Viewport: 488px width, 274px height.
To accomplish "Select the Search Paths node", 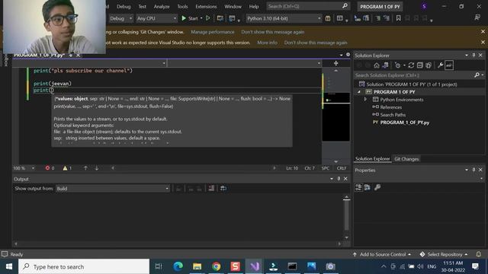I will pos(393,115).
